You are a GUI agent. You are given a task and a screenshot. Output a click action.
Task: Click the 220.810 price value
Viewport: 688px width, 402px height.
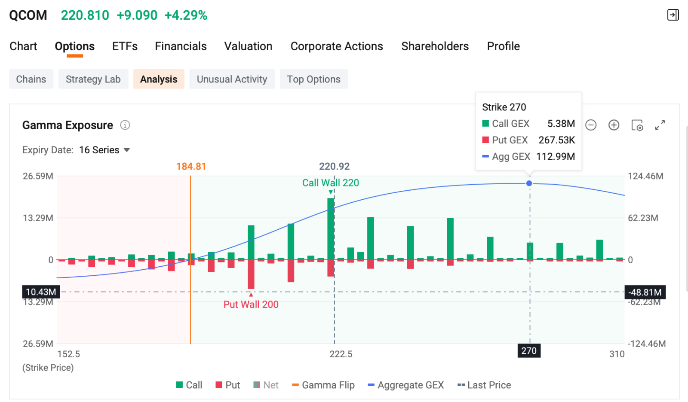pos(85,15)
